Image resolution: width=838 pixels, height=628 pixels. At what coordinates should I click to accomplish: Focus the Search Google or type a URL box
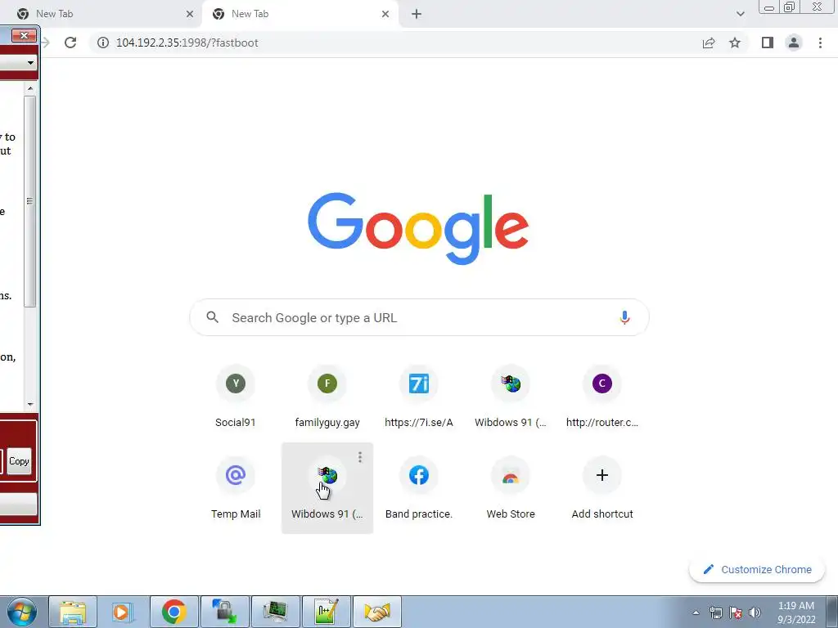[420, 317]
